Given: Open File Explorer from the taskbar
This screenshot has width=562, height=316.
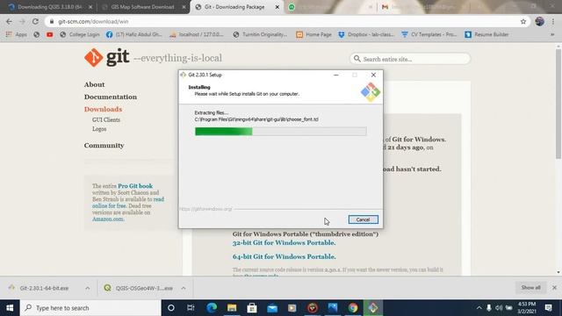Looking at the screenshot, I should click(232, 308).
